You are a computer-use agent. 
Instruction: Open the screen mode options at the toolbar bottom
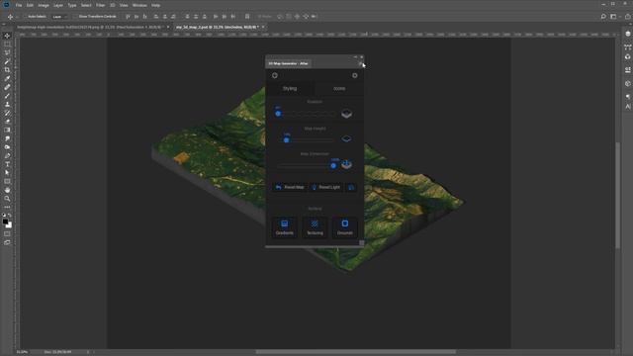[7, 242]
